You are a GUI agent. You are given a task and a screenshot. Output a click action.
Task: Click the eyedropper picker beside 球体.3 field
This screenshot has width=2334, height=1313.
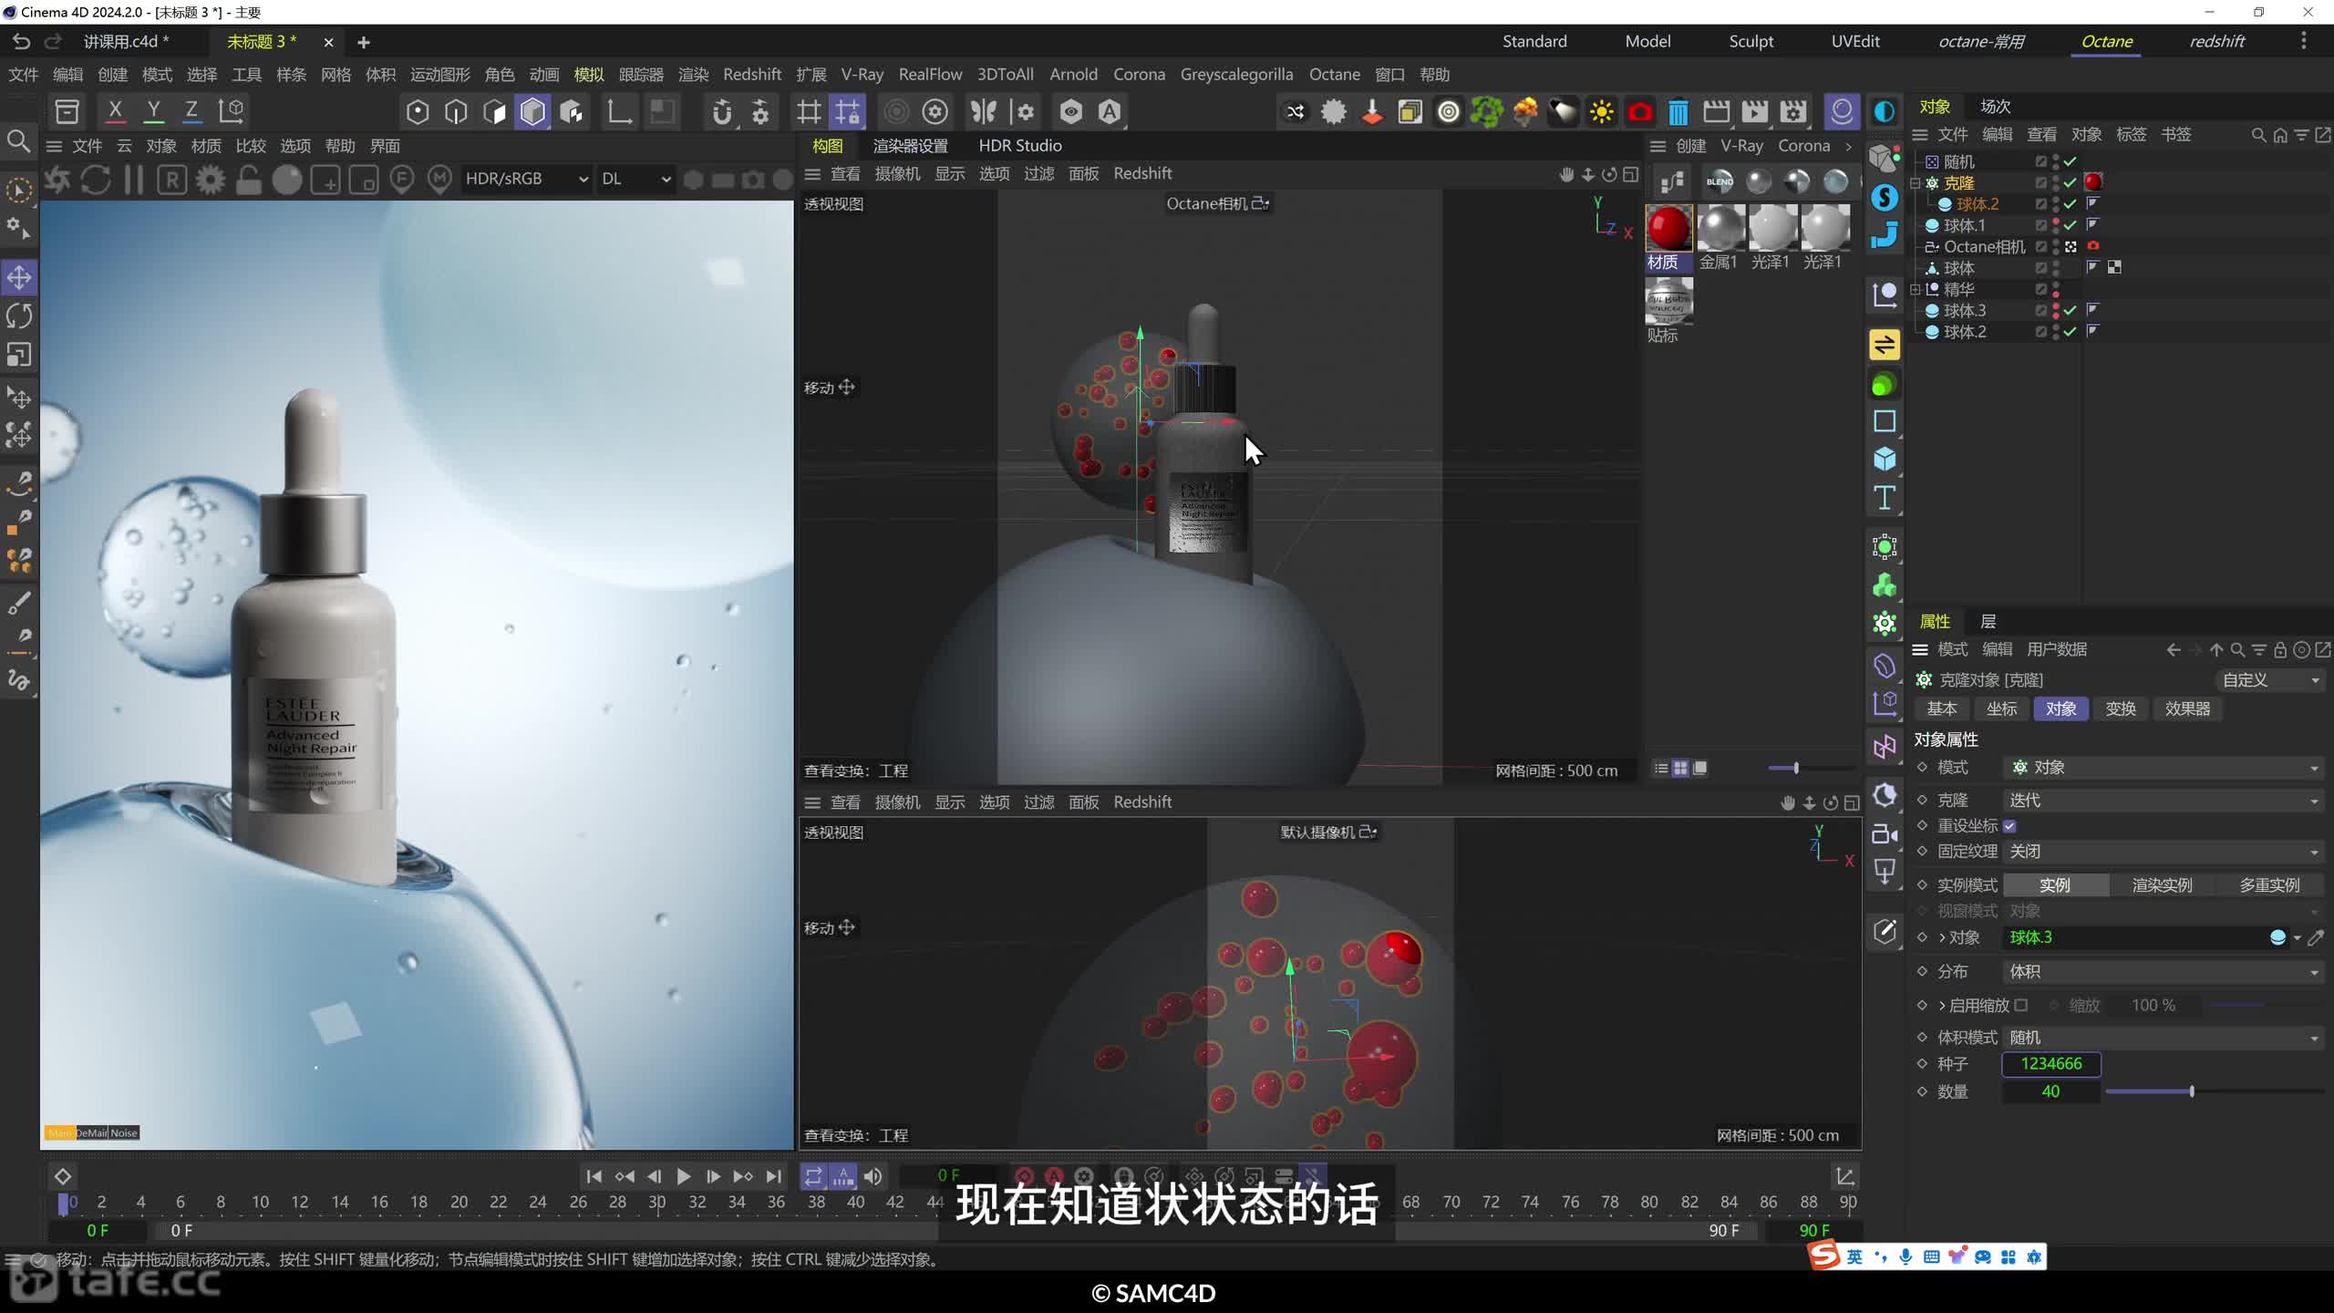click(2316, 938)
